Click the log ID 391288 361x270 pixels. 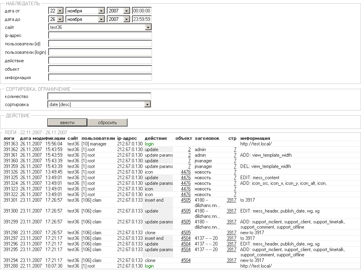(x=10, y=266)
